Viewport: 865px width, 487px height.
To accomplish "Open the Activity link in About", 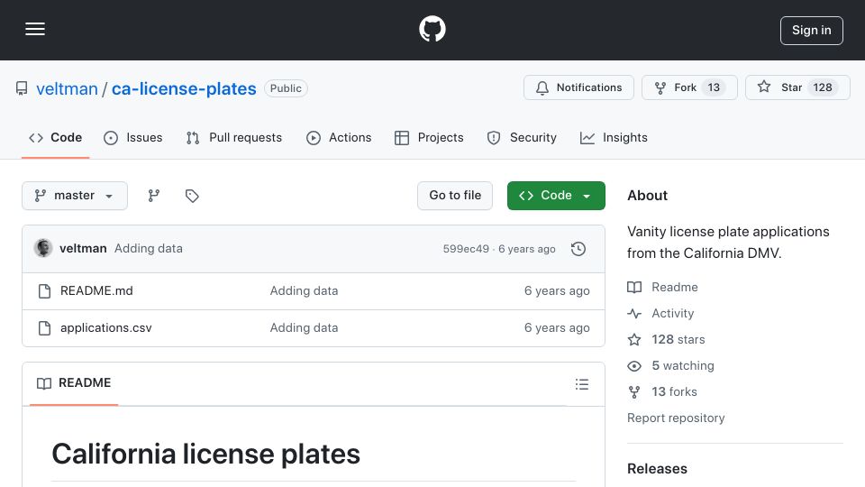I will pos(660,313).
